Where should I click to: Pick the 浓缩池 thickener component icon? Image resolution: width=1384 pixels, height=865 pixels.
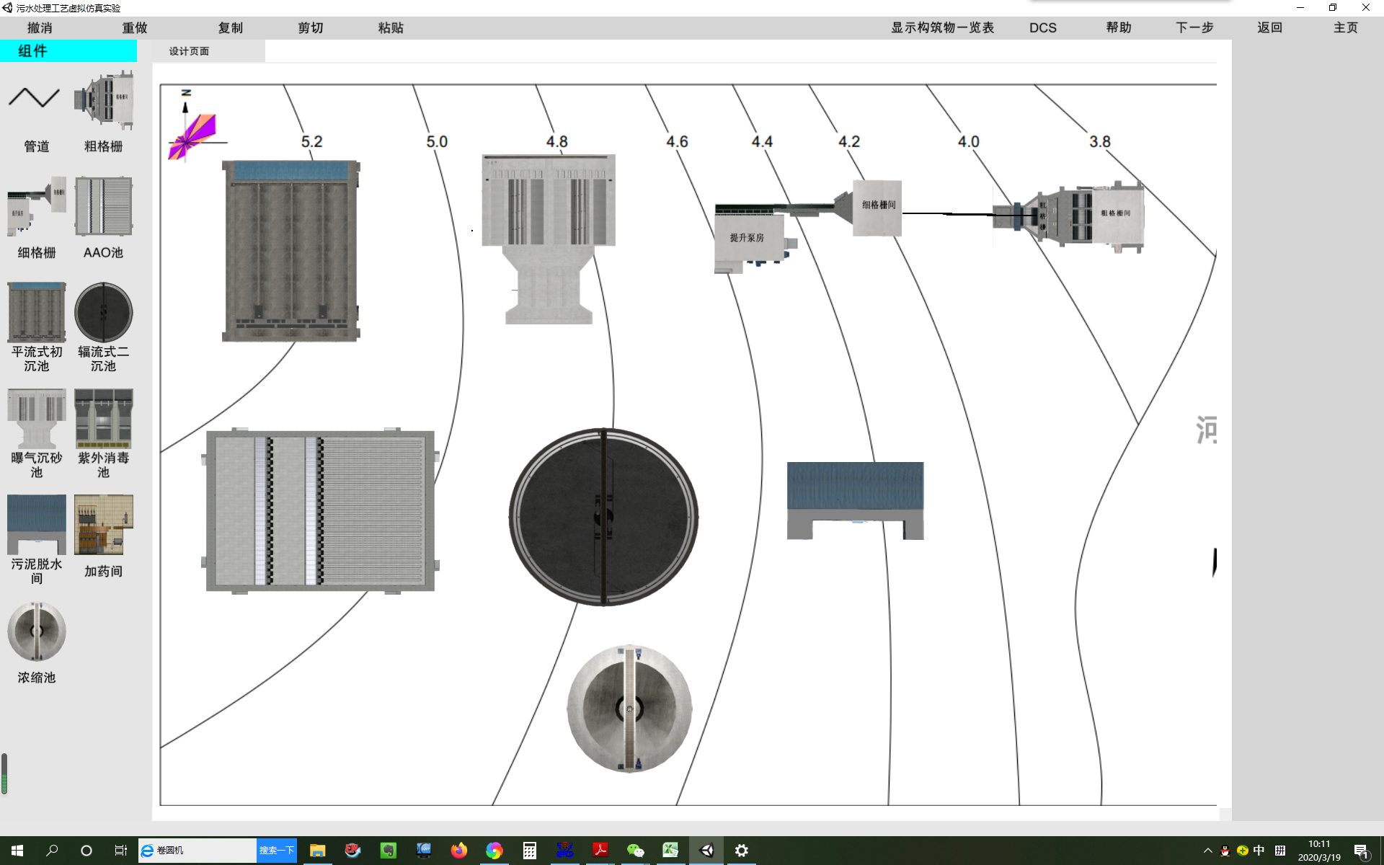(36, 631)
